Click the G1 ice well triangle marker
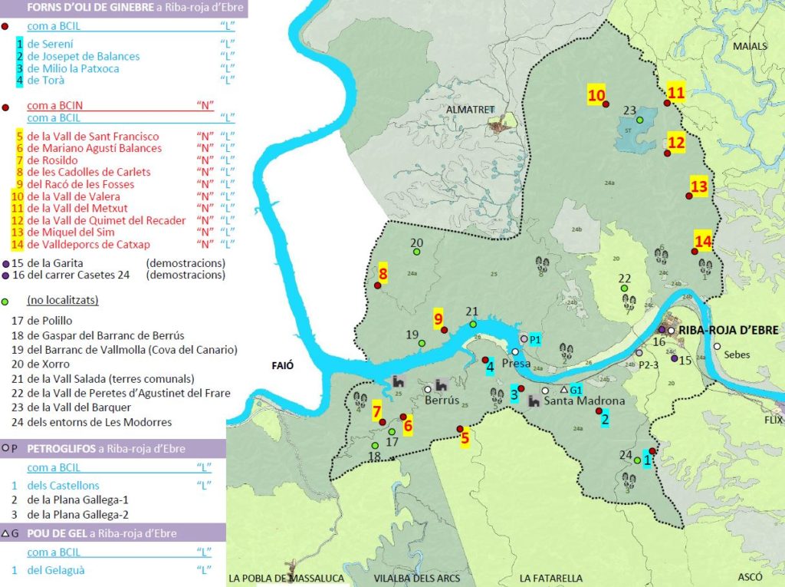Viewport: 785px width, 587px height. pos(563,389)
